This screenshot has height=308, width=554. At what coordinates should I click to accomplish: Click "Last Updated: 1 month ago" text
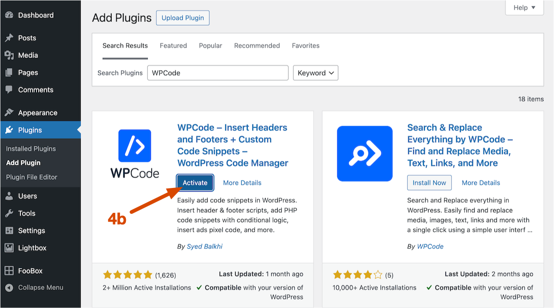point(261,274)
